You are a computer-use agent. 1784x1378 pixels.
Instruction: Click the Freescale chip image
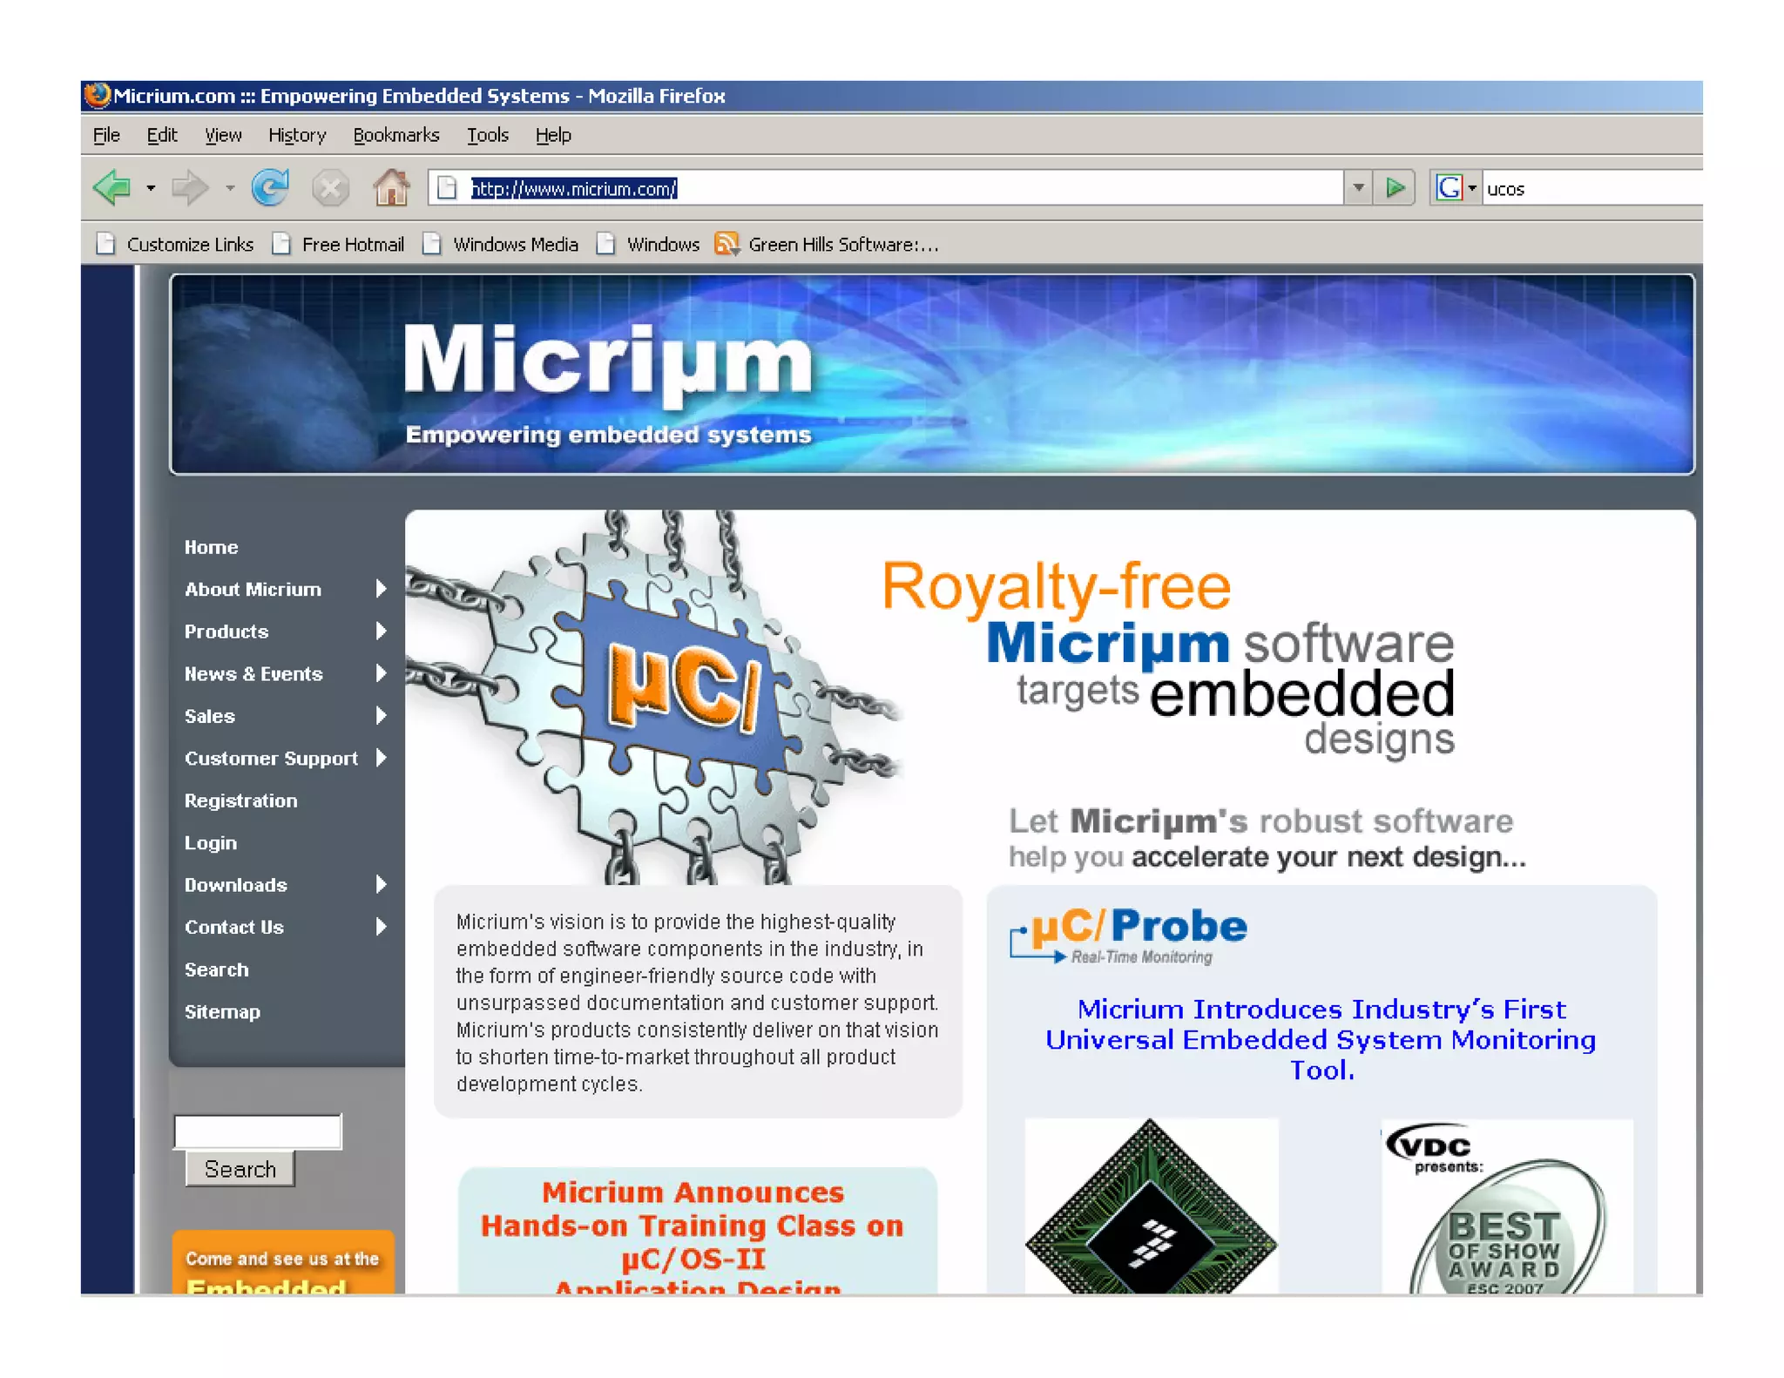1151,1206
